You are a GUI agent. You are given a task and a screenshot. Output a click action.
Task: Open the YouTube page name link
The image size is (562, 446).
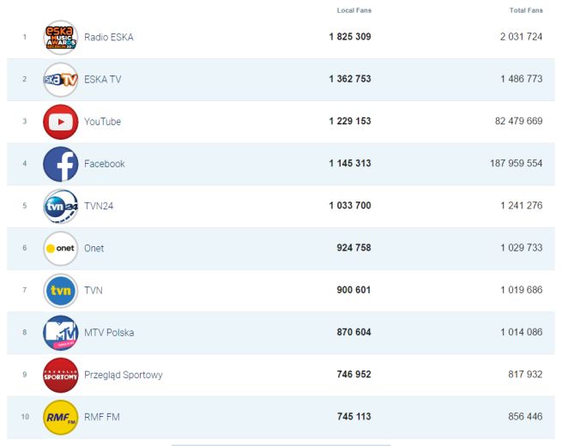click(x=102, y=122)
